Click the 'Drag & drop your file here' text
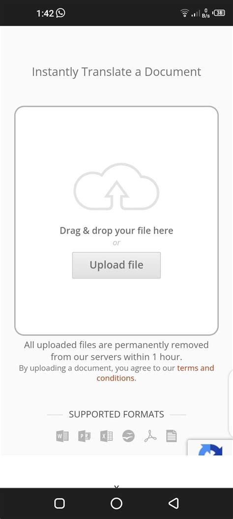The image size is (233, 519). coord(116,230)
